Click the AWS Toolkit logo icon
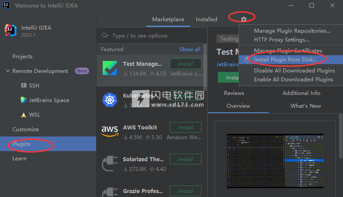 point(110,131)
